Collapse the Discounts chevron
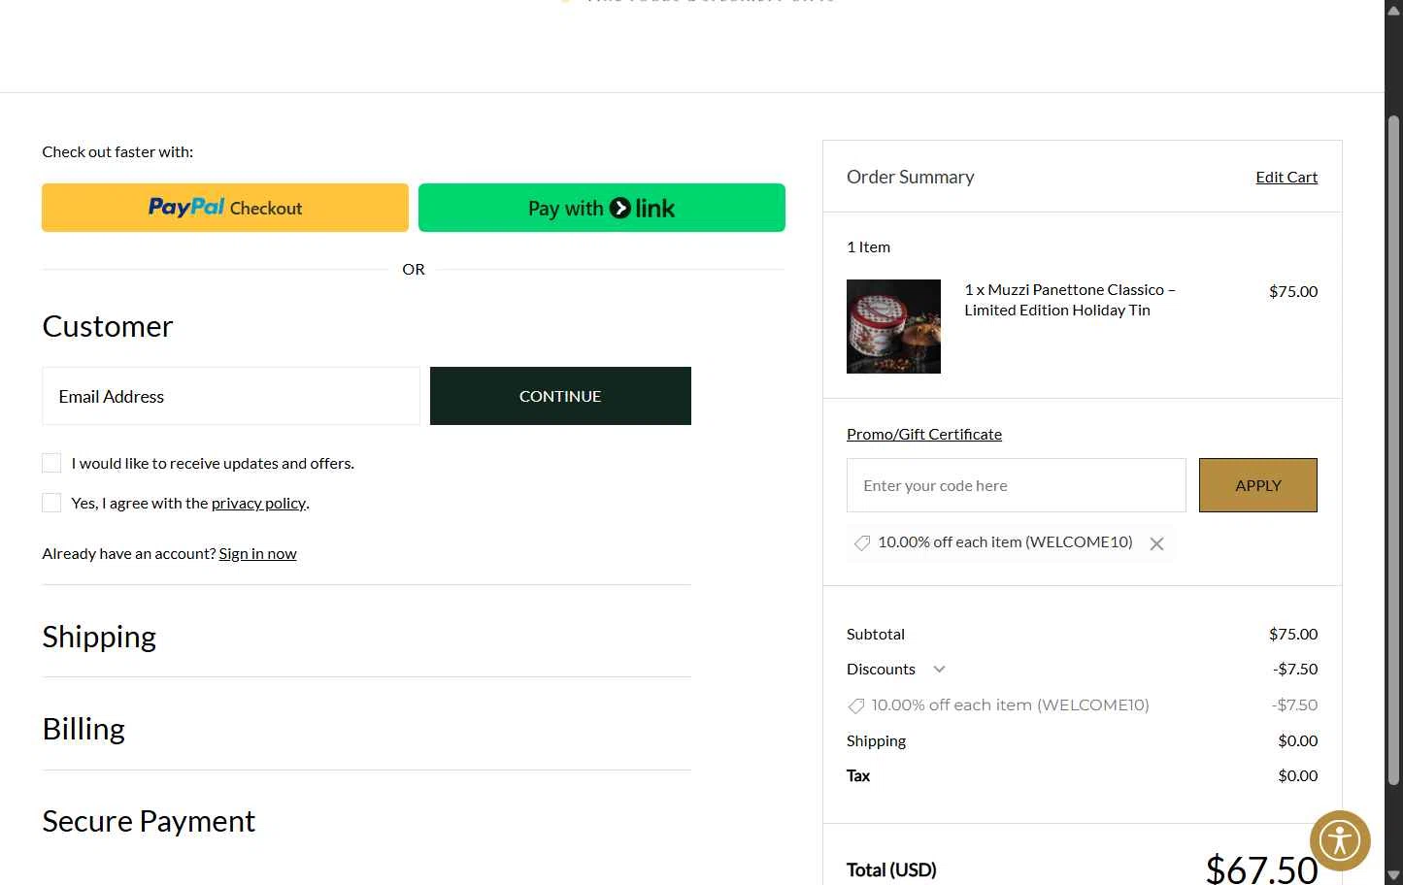 pos(939,670)
